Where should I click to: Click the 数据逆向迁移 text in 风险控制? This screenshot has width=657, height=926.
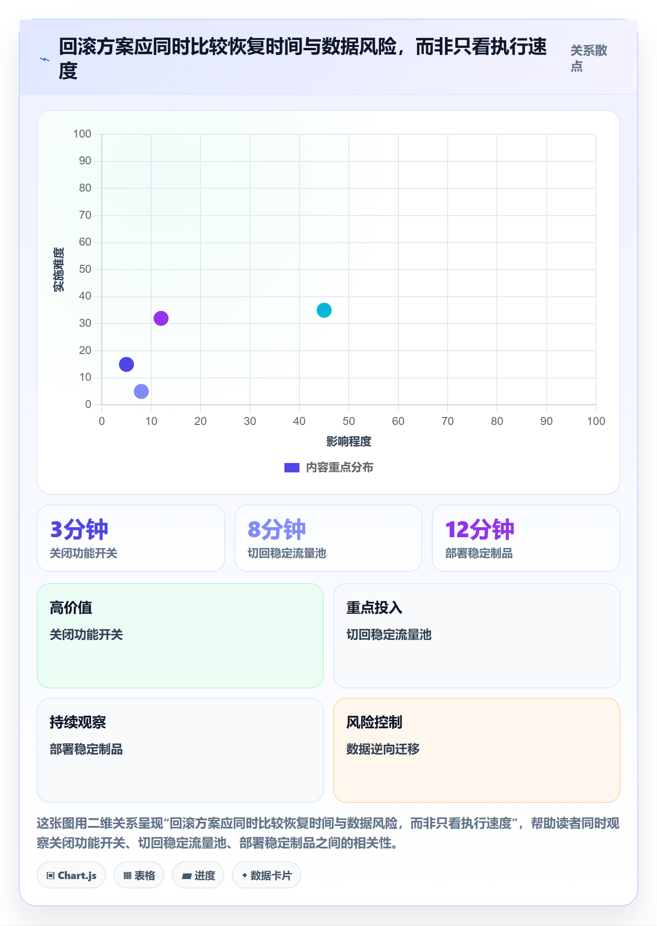383,749
